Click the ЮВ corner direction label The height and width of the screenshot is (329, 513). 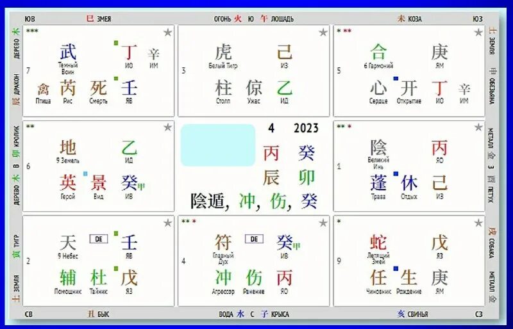[29, 19]
